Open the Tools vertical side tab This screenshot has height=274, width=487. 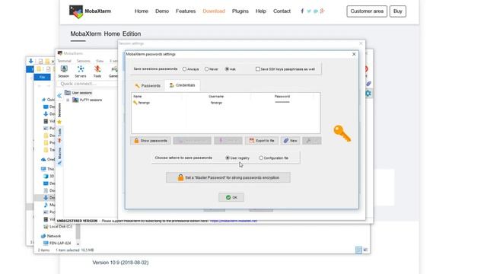point(59,135)
